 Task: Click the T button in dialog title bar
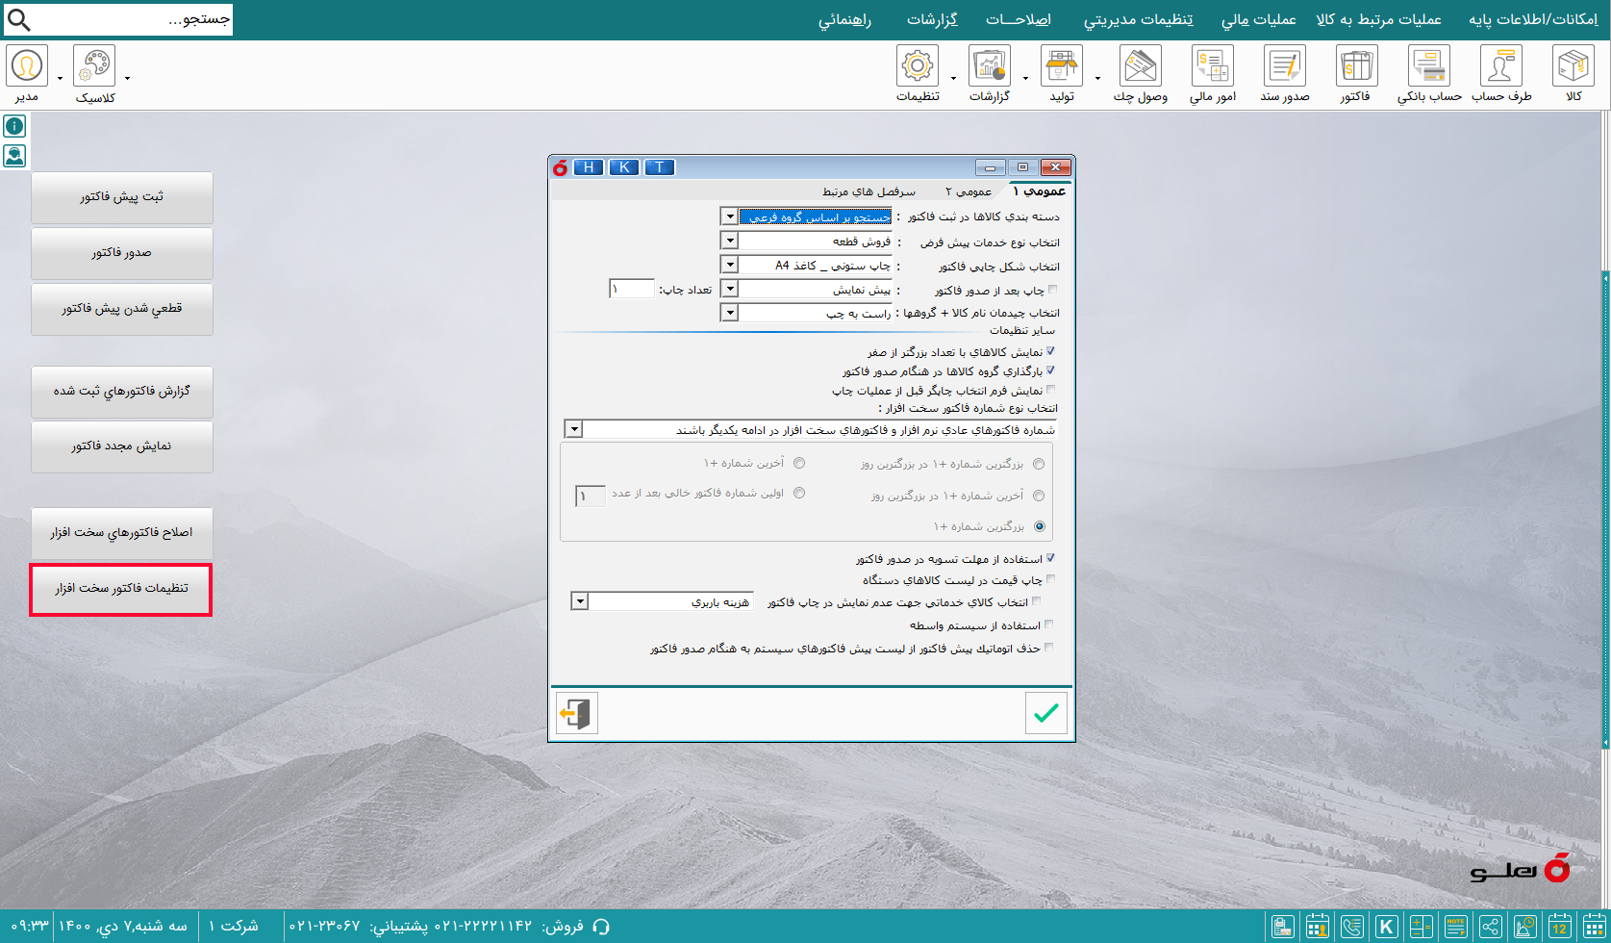point(660,167)
